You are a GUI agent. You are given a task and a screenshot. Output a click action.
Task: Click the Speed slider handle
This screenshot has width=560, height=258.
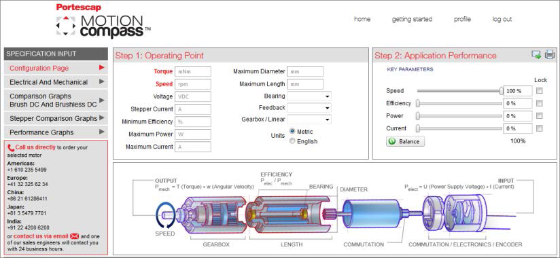(x=502, y=90)
